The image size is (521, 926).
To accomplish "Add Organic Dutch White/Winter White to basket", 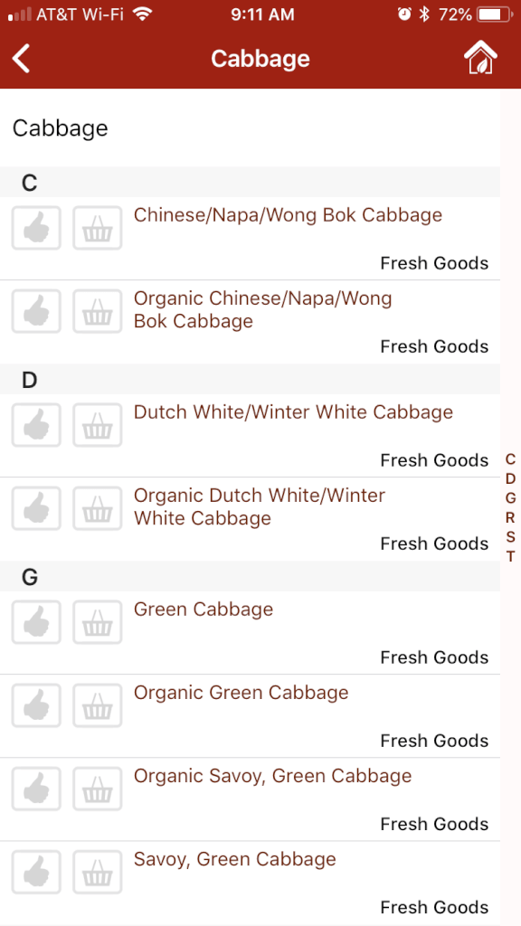I will pyautogui.click(x=98, y=508).
